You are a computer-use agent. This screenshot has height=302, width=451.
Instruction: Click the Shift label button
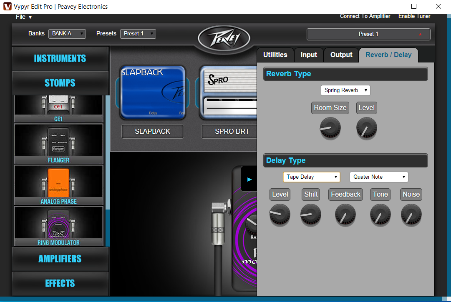[311, 195]
